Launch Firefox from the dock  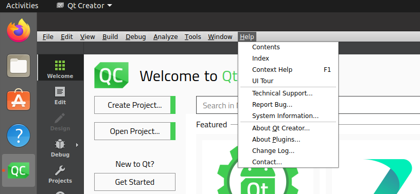coord(19,31)
